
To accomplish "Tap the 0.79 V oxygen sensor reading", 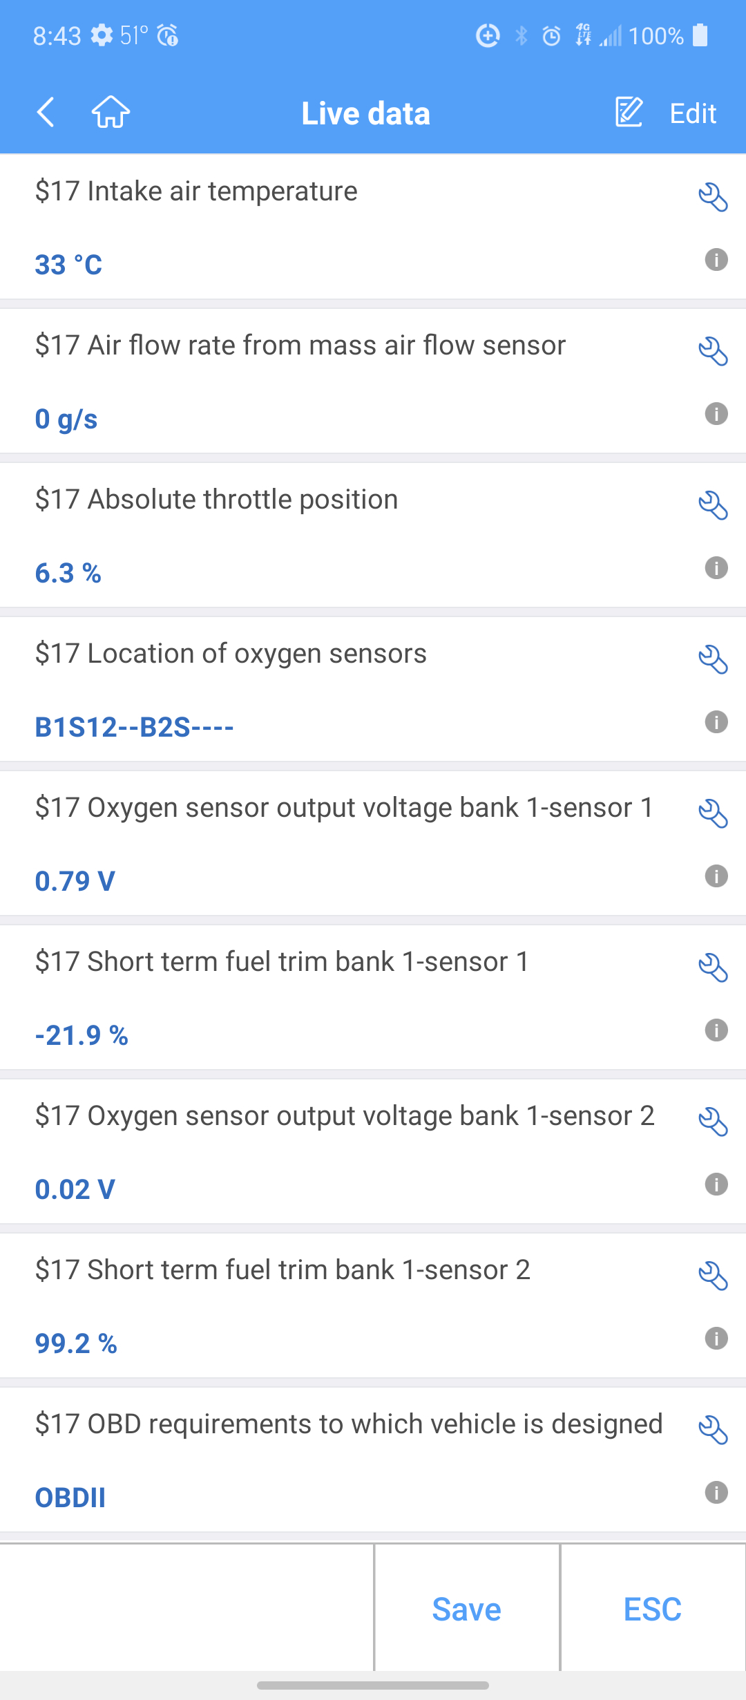I will [75, 881].
